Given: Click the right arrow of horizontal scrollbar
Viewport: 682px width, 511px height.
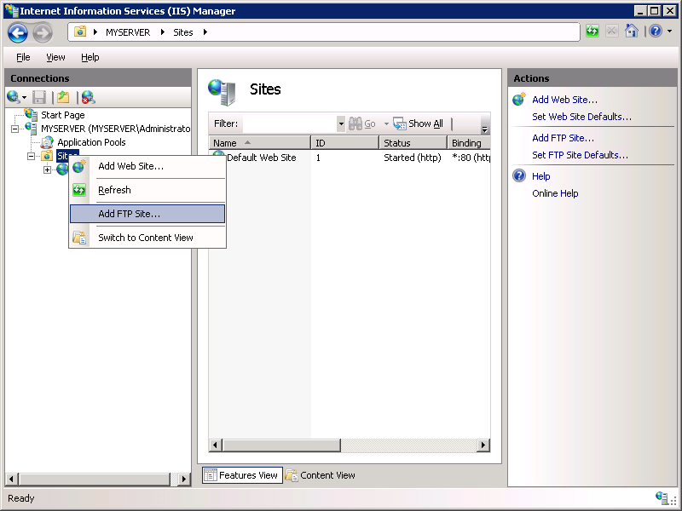Looking at the screenshot, I should [x=483, y=445].
